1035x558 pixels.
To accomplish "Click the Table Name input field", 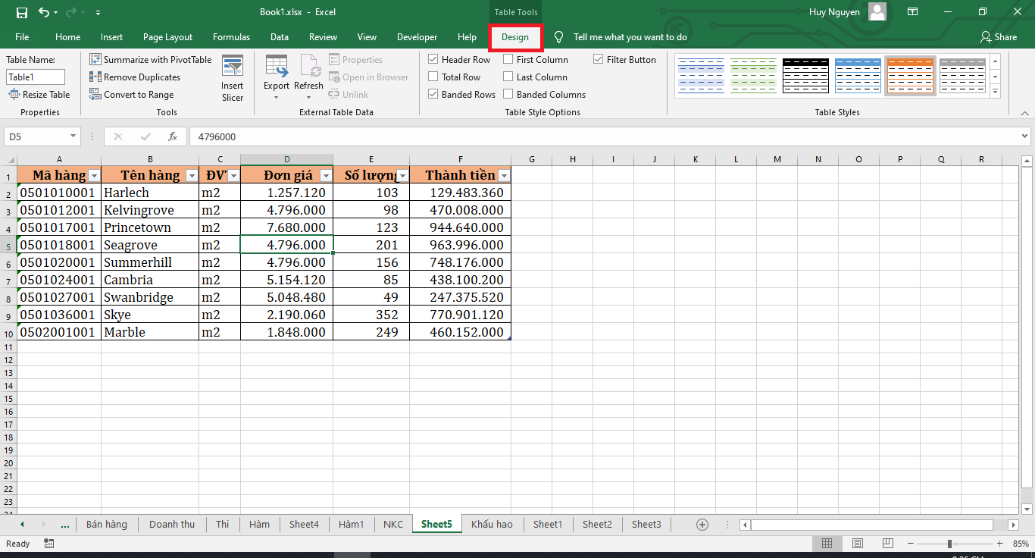I will click(x=36, y=77).
